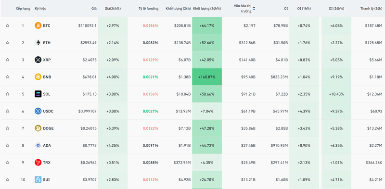The image size is (385, 189).
Task: Click the orange BTC coin icon
Action: (38, 25)
